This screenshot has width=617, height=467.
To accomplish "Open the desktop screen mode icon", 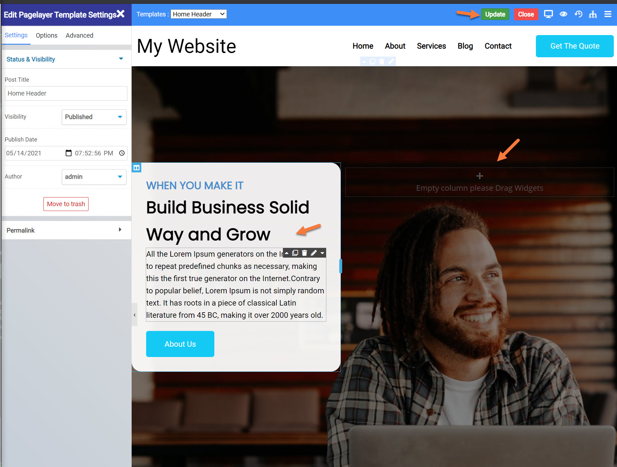I will pyautogui.click(x=548, y=14).
